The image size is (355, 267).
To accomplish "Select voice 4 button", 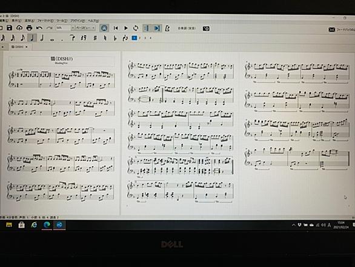I will coord(151,38).
